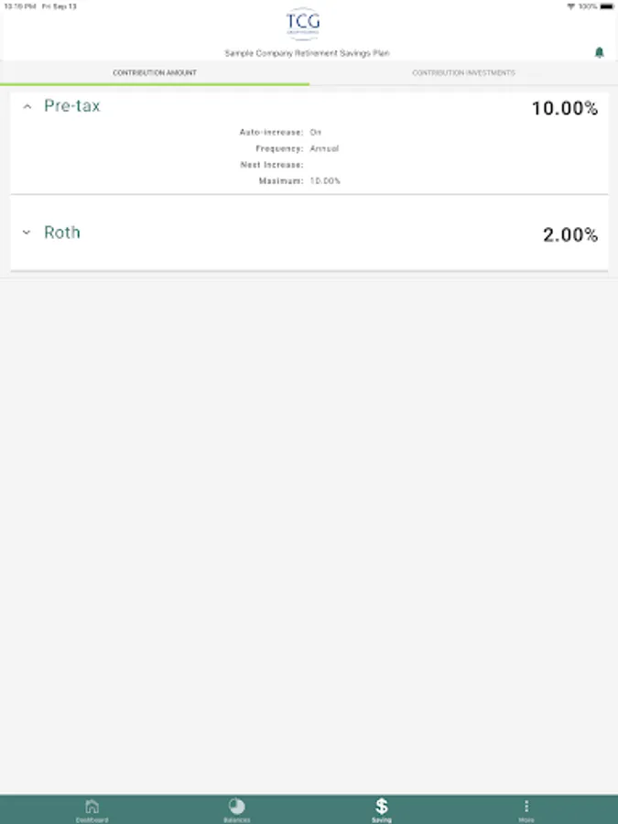Open Balances pie chart icon

236,807
